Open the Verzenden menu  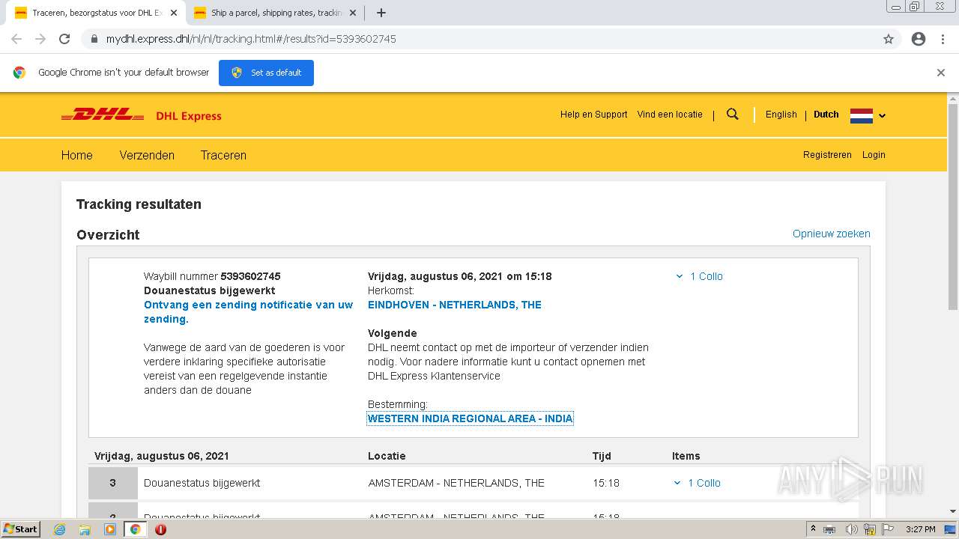(147, 155)
